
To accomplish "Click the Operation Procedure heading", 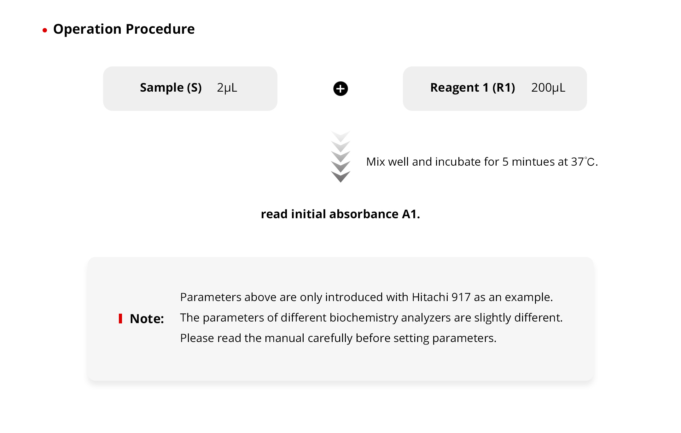I will click(x=124, y=29).
